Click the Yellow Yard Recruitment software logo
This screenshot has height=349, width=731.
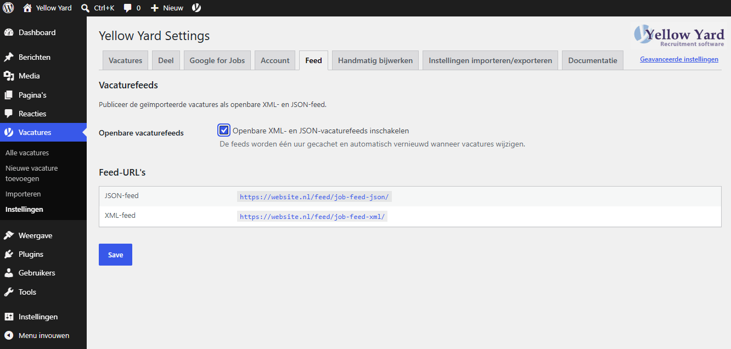pyautogui.click(x=679, y=36)
